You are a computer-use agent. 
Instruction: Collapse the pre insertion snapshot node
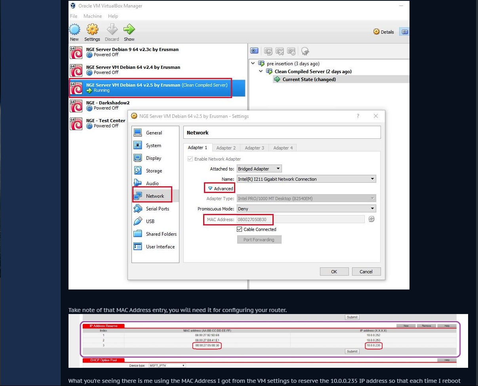tap(253, 63)
